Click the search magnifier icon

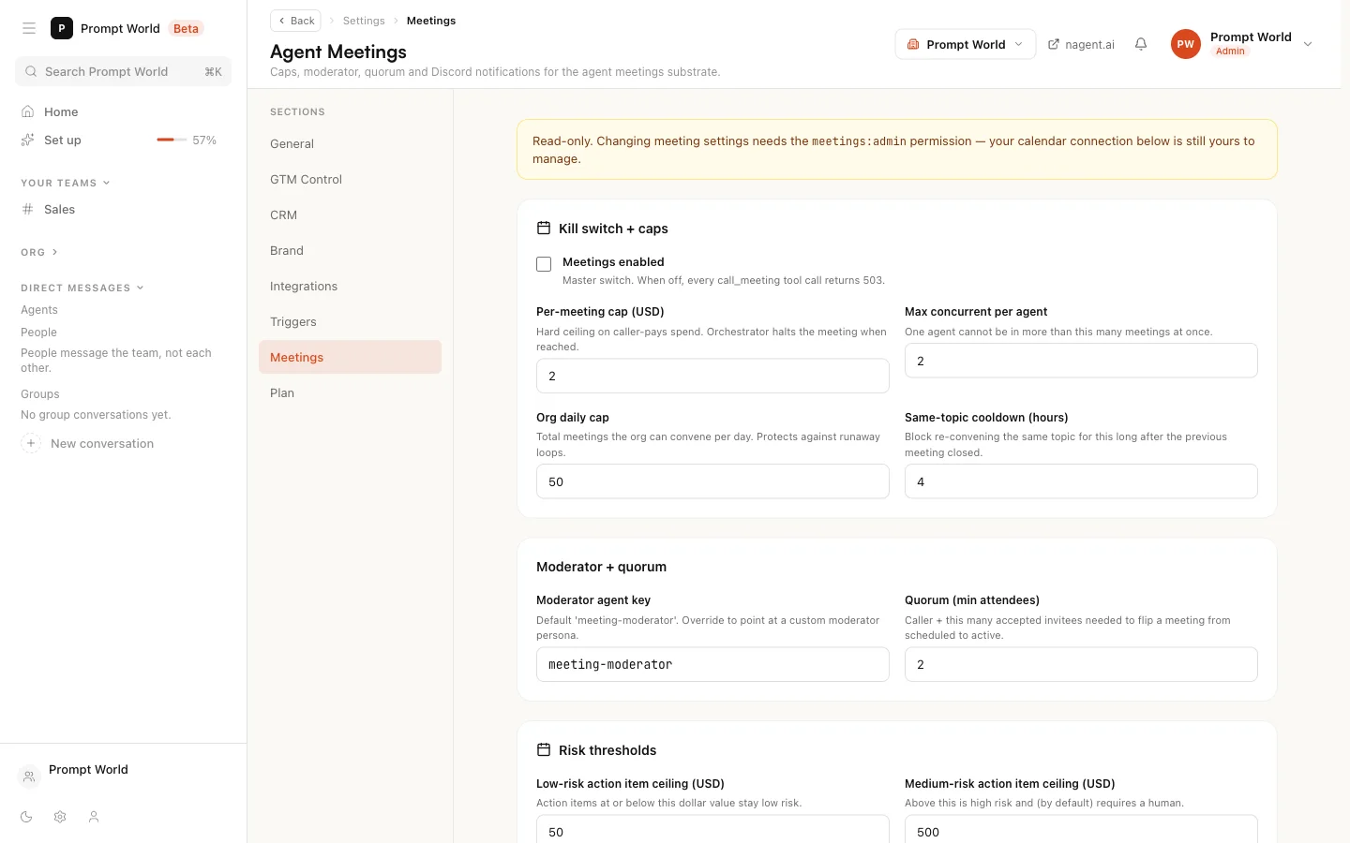tap(31, 71)
